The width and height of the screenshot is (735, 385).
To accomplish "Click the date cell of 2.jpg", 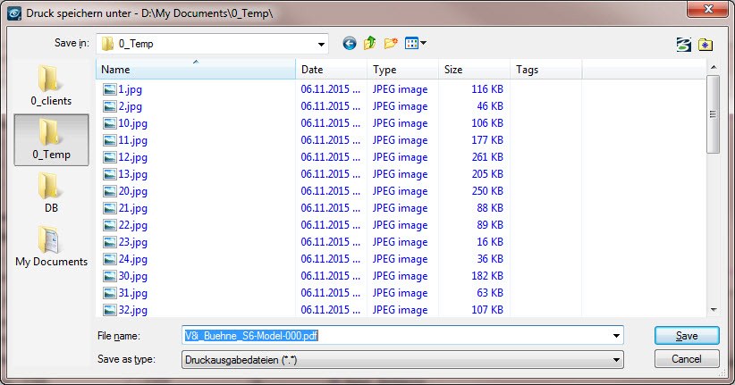I will (331, 105).
